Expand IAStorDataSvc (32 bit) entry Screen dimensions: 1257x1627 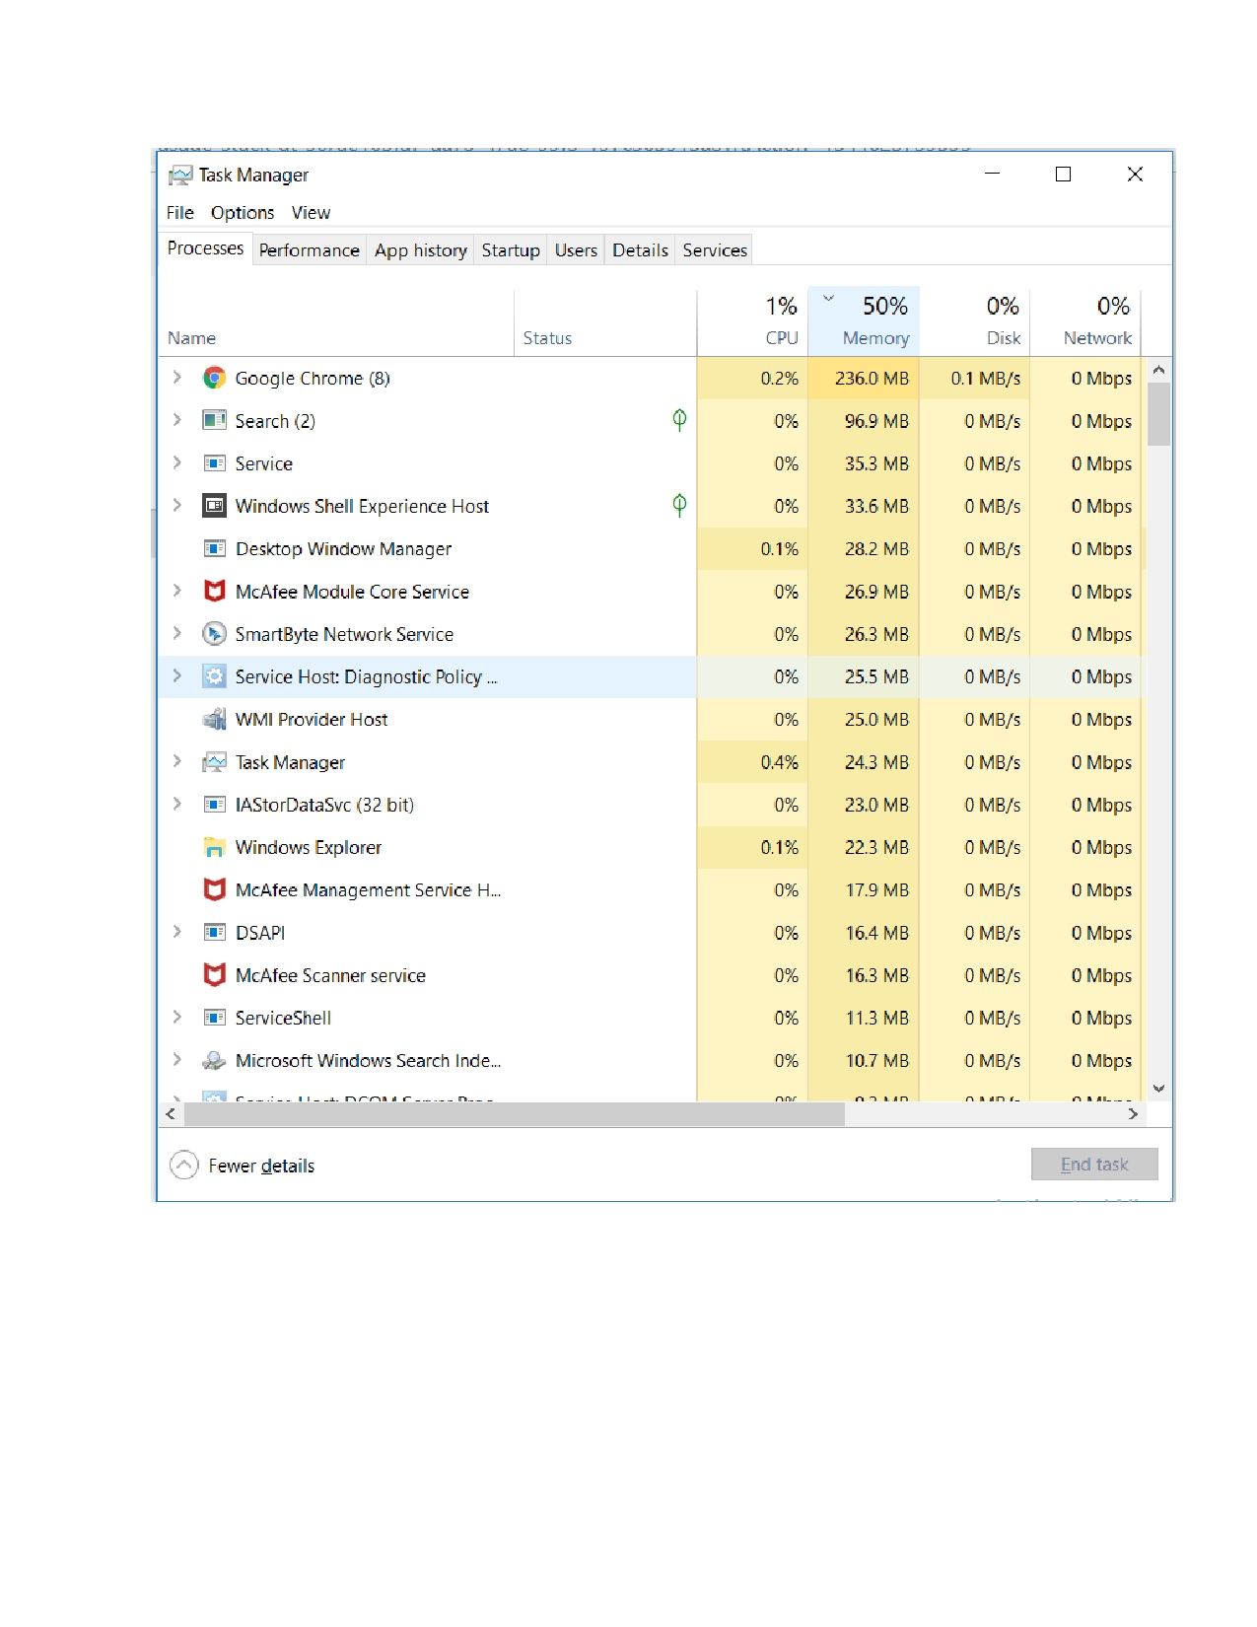click(x=177, y=805)
